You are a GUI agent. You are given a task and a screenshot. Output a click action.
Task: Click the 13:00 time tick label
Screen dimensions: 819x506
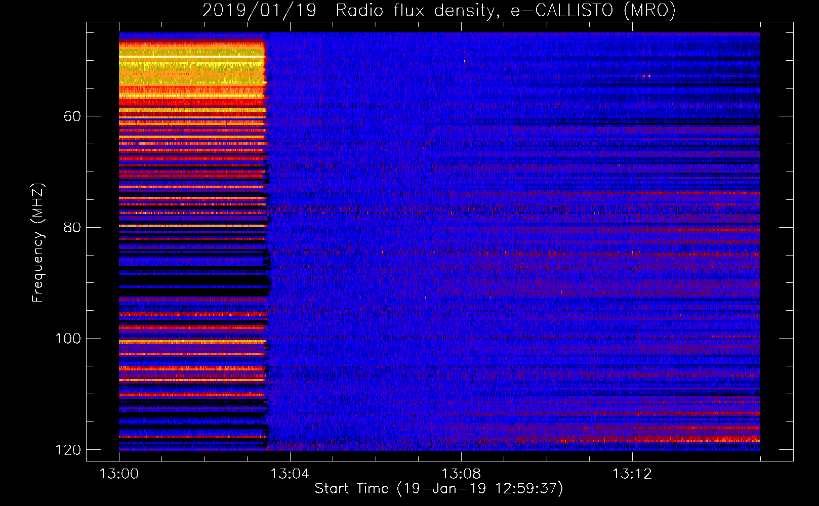[x=119, y=474]
